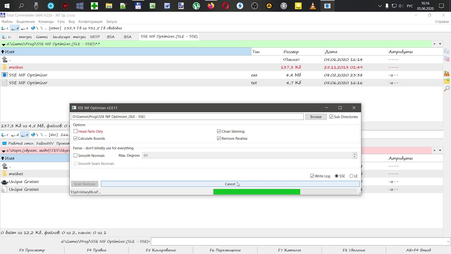
Task: Click F5 Копирование button
Action: pyautogui.click(x=161, y=250)
